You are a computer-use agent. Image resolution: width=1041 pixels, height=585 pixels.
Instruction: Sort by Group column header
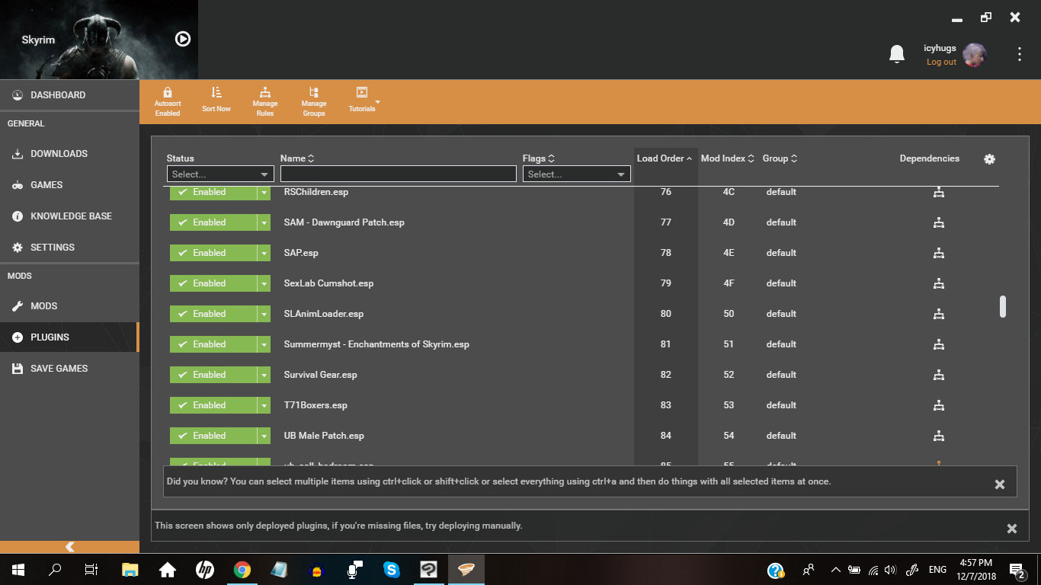[780, 158]
